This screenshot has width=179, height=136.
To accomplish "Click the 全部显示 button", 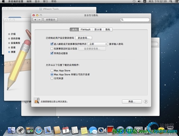I will tap(51, 20).
